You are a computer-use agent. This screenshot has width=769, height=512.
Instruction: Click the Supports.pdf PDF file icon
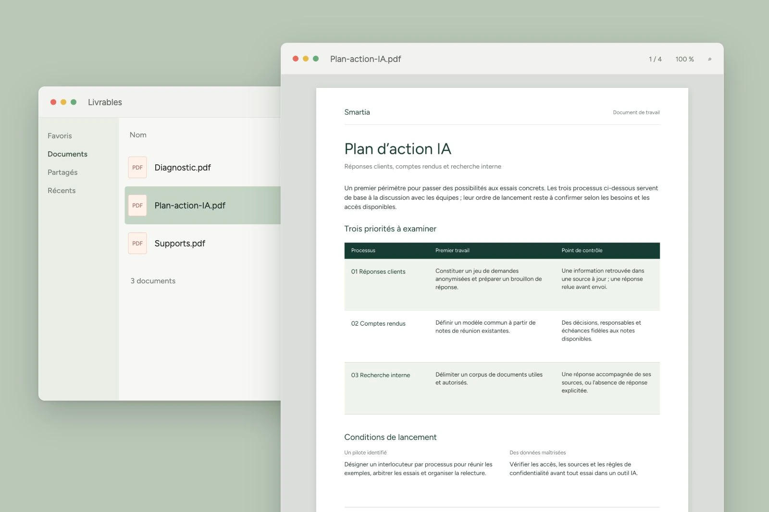(x=137, y=244)
